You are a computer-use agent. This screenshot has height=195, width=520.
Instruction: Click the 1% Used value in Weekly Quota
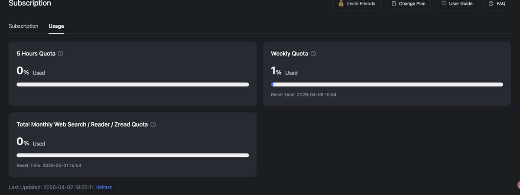(284, 71)
